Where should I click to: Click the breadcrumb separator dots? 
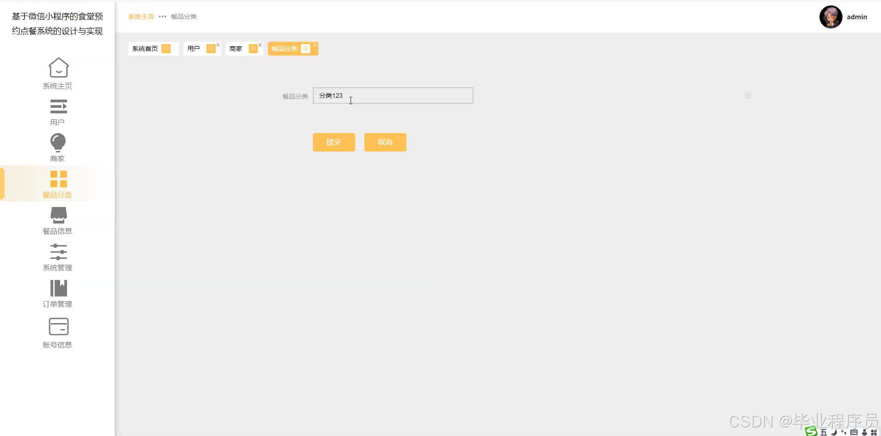pos(162,17)
